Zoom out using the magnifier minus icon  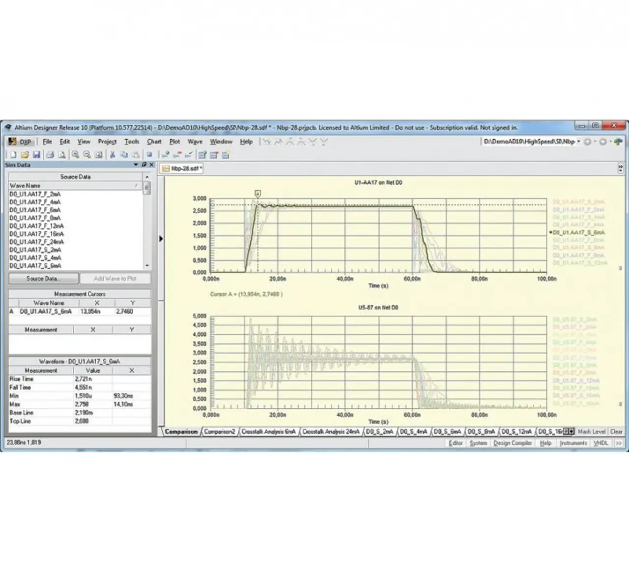(x=87, y=155)
